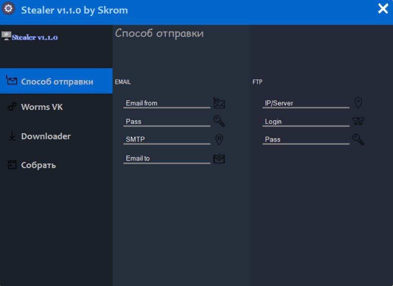This screenshot has width=393, height=286.
Task: Click the key icon next to the EMAIL Pass field
Action: click(219, 121)
